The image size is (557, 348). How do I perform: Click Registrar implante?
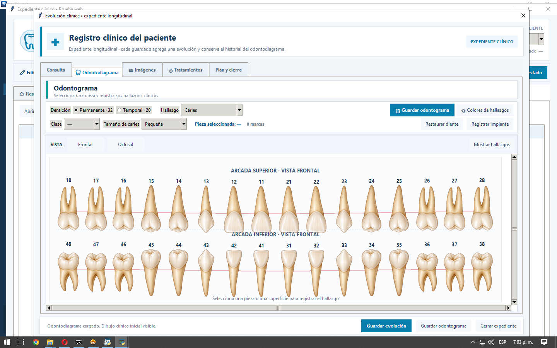pos(490,124)
